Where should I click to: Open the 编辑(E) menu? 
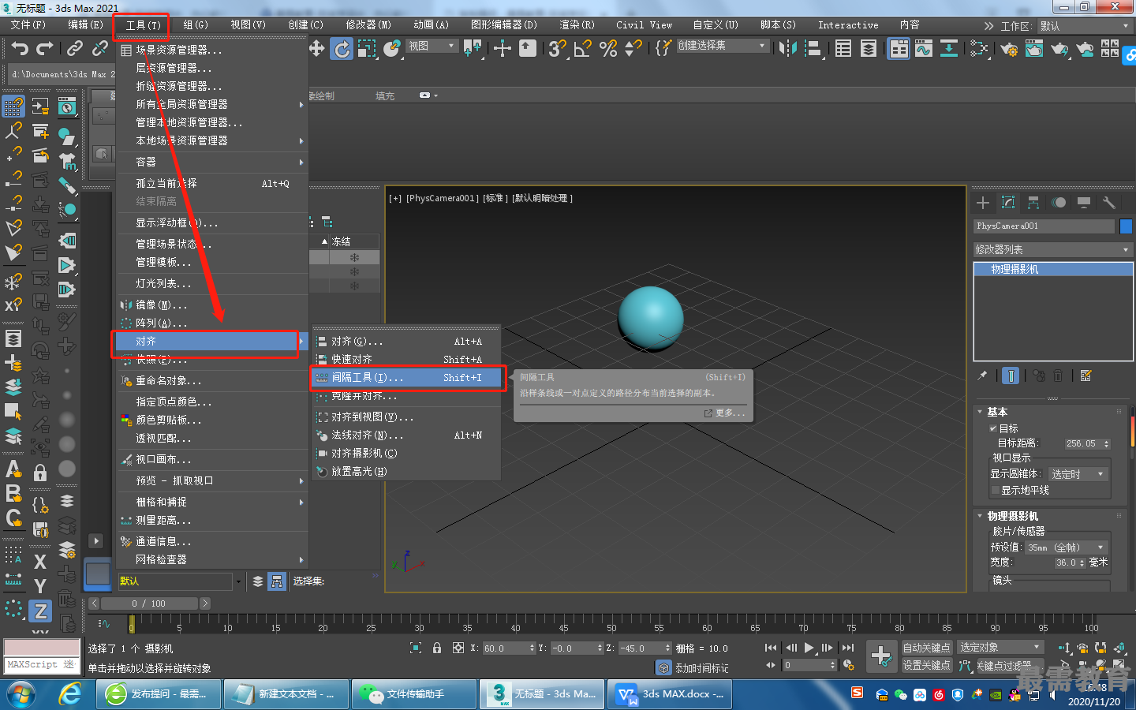(85, 25)
